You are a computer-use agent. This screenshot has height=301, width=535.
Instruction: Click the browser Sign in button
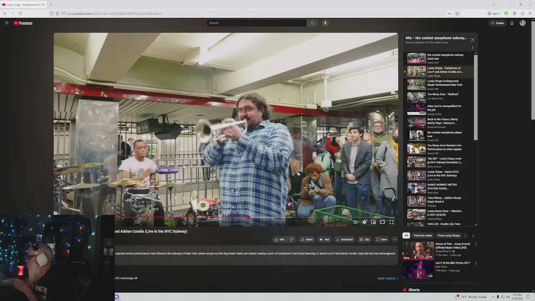pos(494,13)
